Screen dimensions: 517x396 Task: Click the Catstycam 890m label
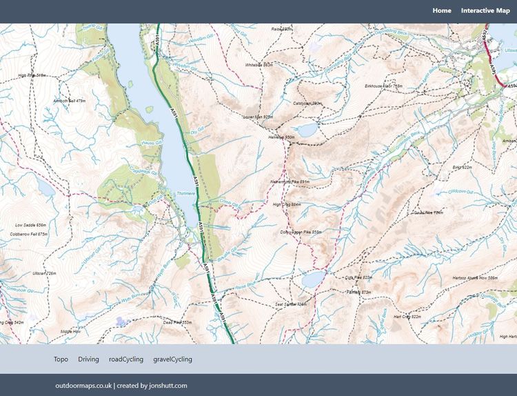click(x=307, y=103)
